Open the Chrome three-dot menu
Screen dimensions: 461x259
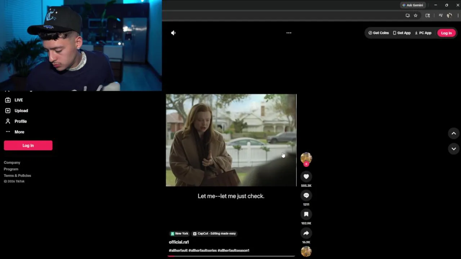pyautogui.click(x=458, y=15)
